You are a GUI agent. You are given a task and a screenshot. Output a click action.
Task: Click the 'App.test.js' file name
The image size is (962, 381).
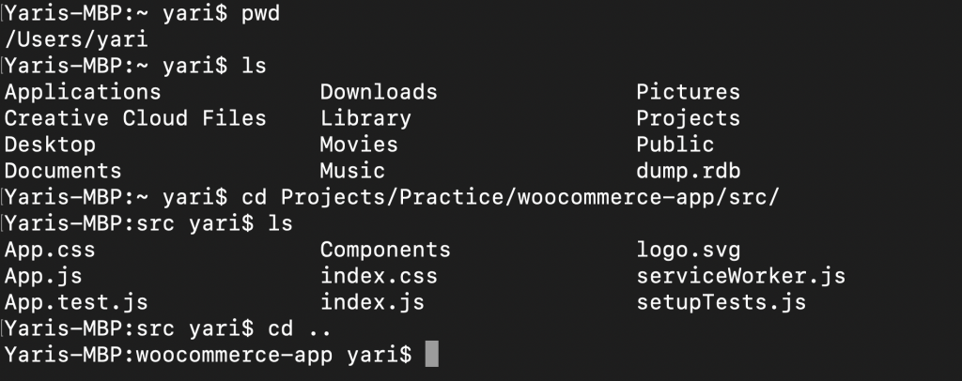[76, 302]
